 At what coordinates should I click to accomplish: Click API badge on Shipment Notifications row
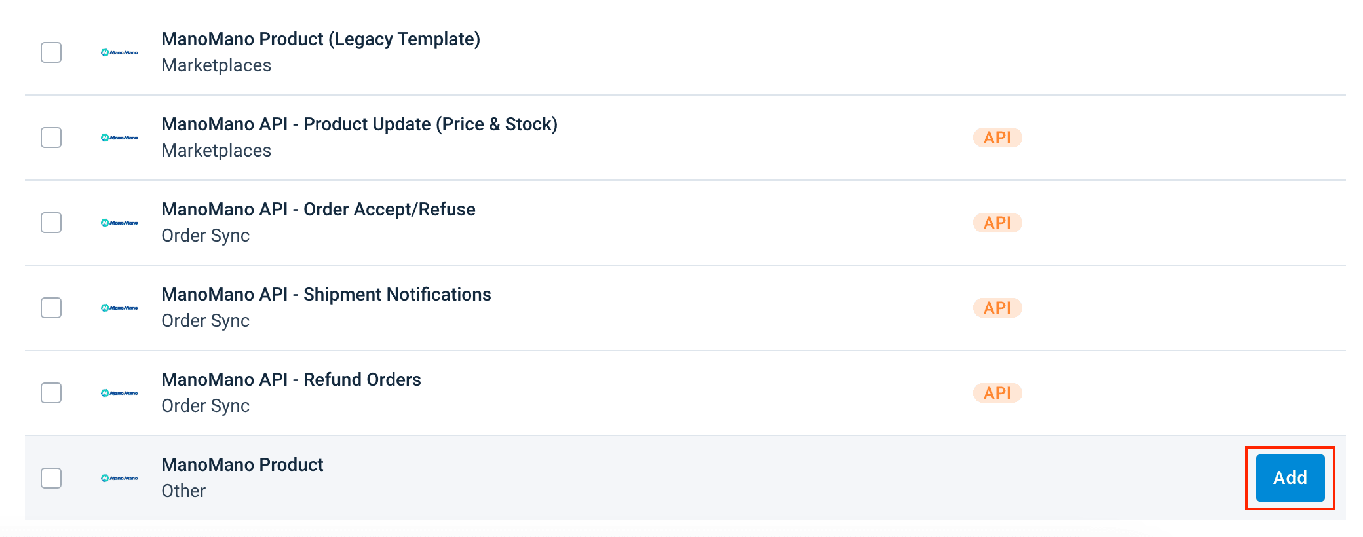pyautogui.click(x=997, y=308)
